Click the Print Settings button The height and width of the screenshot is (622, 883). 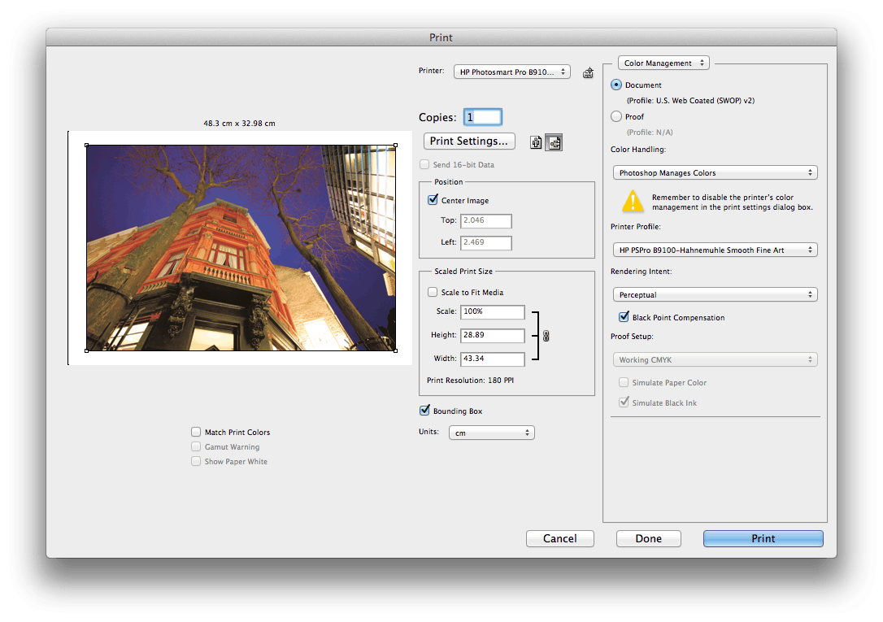point(469,141)
